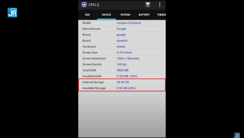
Task: Click the Screen Size 9.75 inches row
Action: (x=122, y=53)
